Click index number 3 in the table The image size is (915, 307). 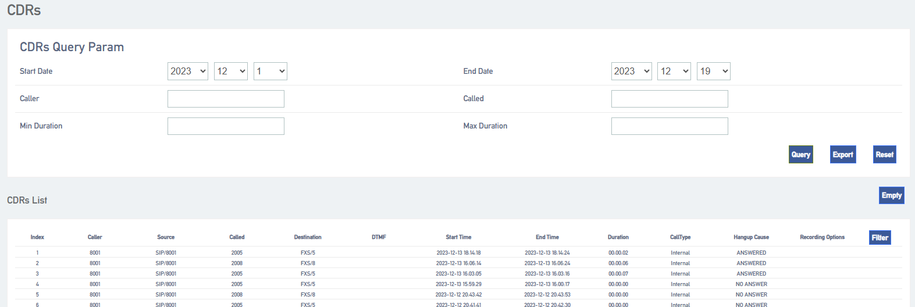[37, 274]
